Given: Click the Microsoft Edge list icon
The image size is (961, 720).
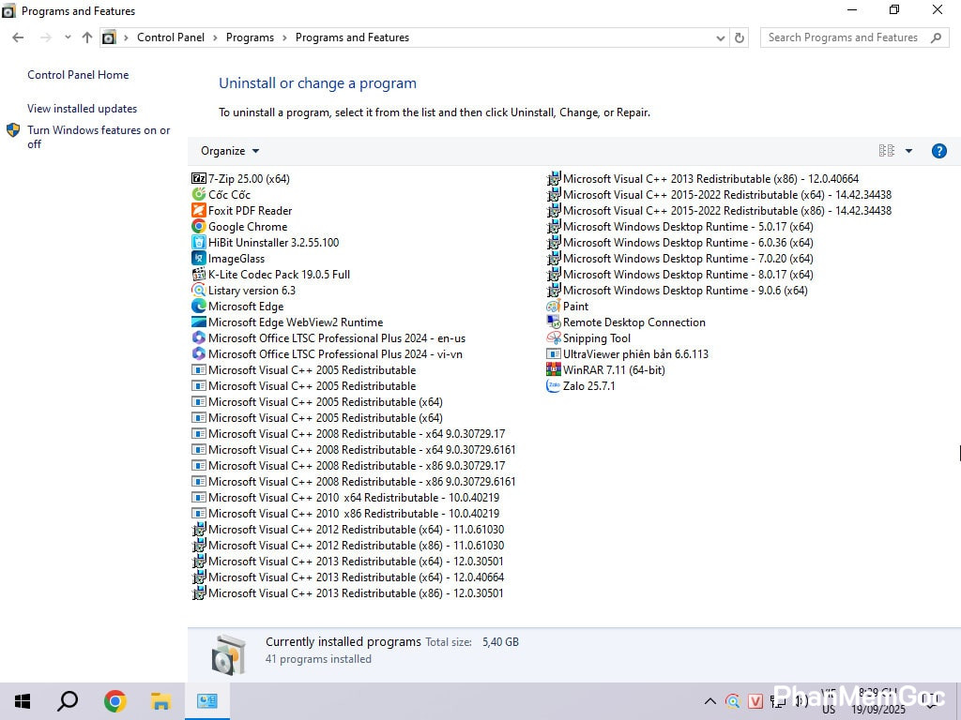Looking at the screenshot, I should (198, 307).
